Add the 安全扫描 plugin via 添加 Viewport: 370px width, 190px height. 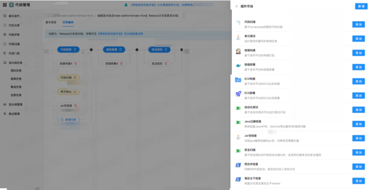358,152
